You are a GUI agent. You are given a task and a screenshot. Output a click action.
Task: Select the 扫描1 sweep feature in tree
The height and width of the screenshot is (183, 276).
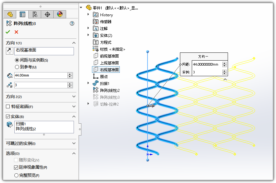[104, 83]
